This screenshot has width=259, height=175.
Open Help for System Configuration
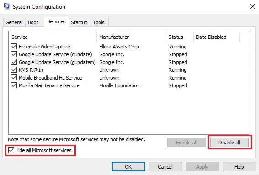tap(239, 167)
